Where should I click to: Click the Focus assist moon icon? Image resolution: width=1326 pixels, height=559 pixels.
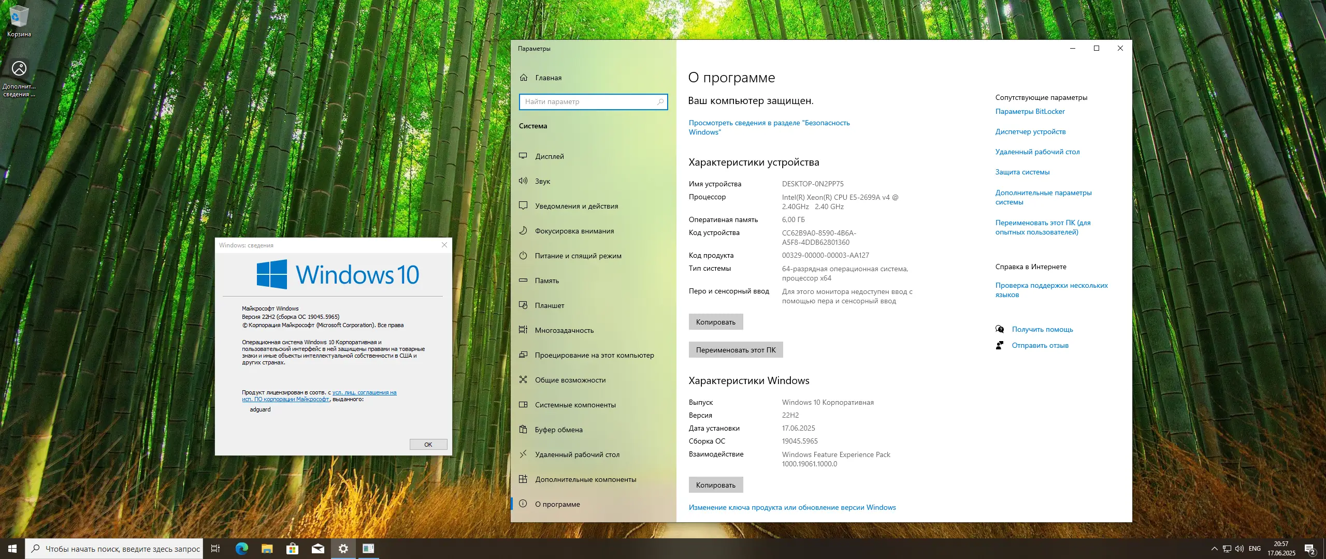[x=523, y=230]
